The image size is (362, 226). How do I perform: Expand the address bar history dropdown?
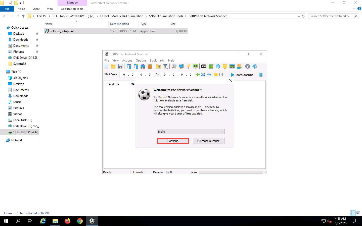299,16
